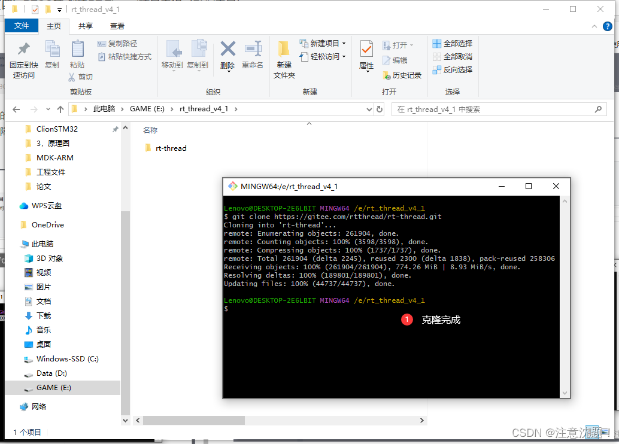
Task: Open the Easy access dropdown
Action: click(x=323, y=56)
